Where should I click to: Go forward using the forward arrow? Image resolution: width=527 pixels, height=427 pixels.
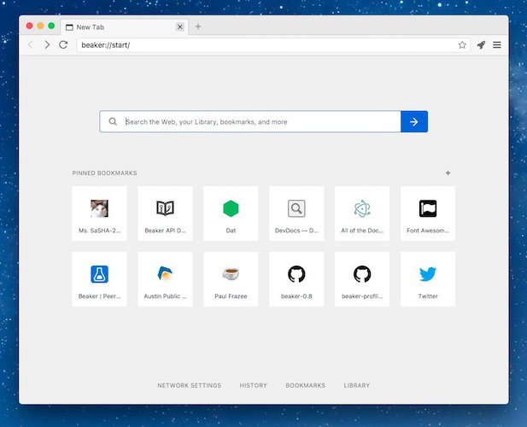click(47, 44)
